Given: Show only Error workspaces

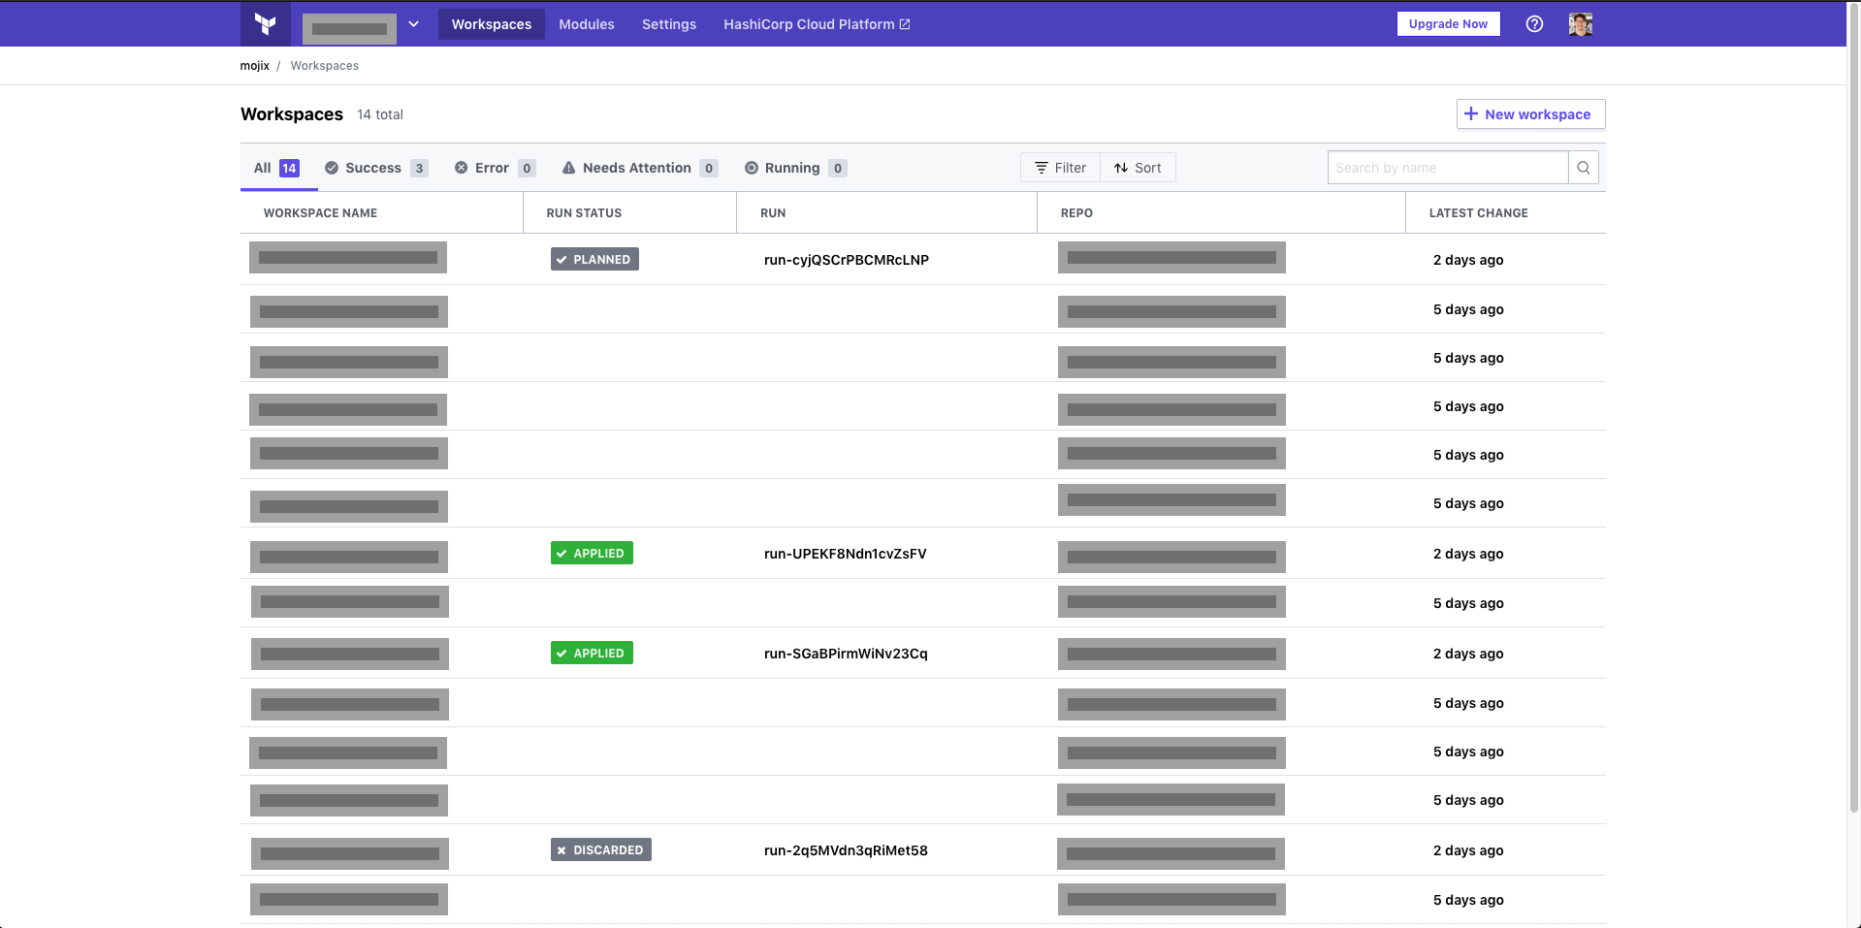Looking at the screenshot, I should [495, 168].
